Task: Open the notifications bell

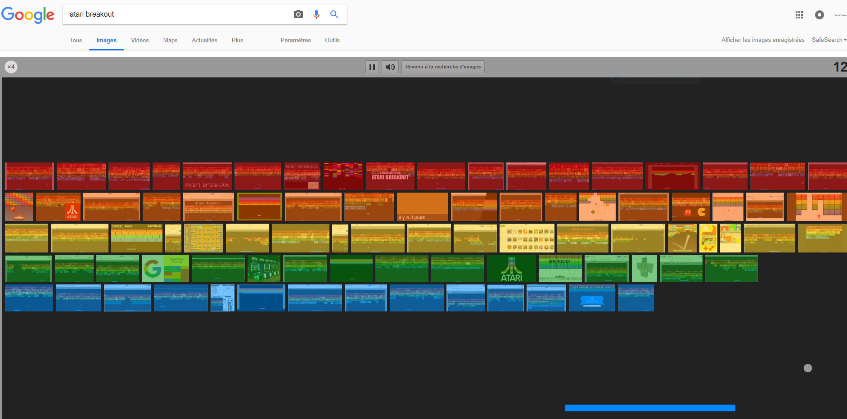Action: [x=820, y=15]
